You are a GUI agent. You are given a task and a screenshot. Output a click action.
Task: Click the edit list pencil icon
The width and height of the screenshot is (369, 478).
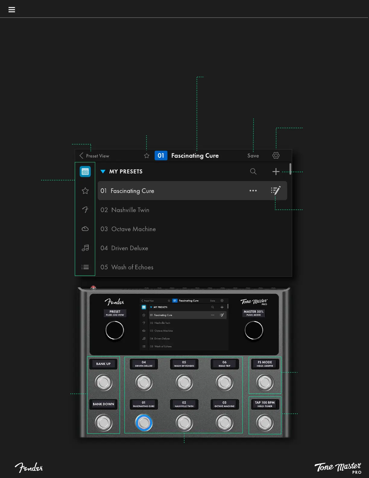click(x=276, y=190)
